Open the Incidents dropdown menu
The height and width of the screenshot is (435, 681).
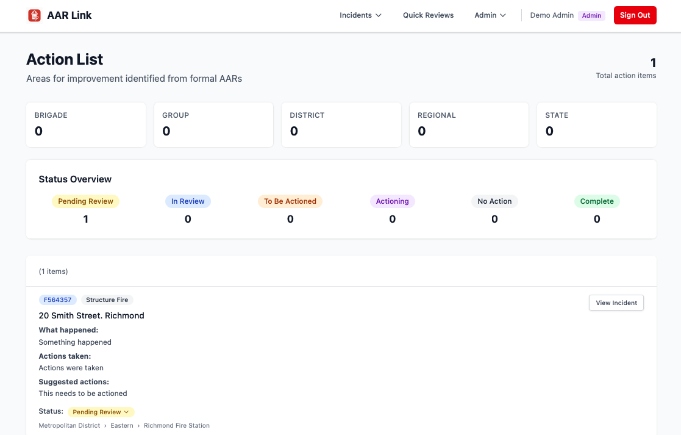pyautogui.click(x=360, y=15)
